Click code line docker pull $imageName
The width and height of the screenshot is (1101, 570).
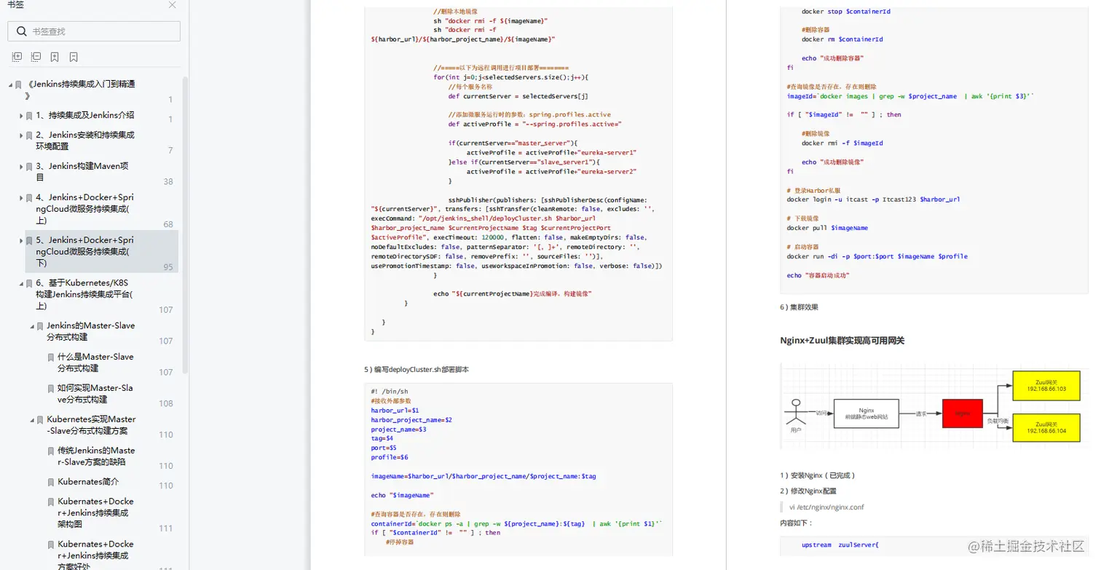tap(827, 228)
